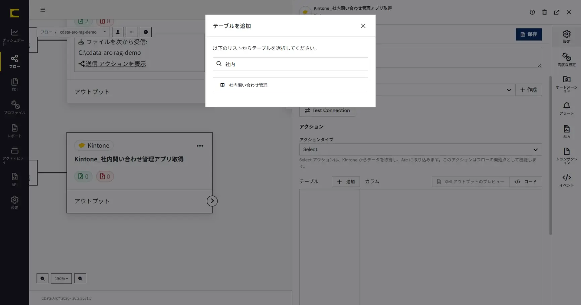Click the red error count badge on Kintone
The width and height of the screenshot is (581, 305).
point(105,176)
